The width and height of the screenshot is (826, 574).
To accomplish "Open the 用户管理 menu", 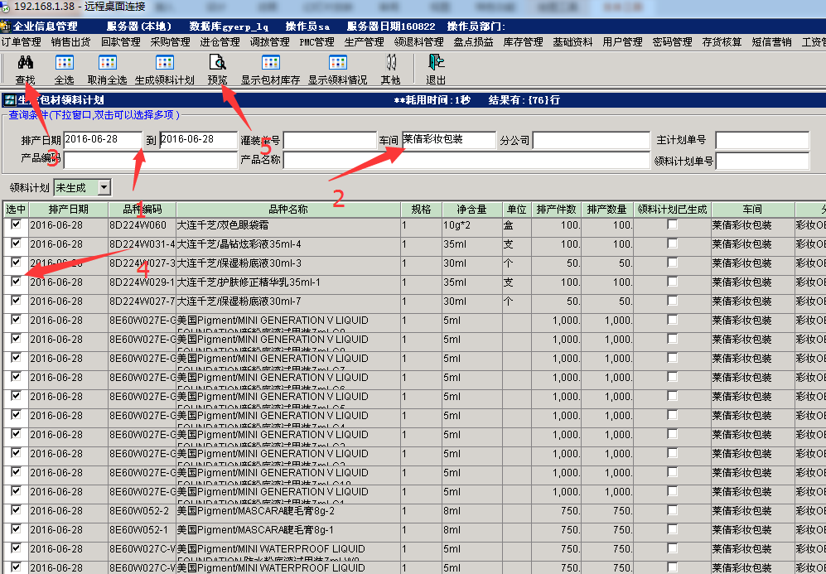I will tap(623, 42).
